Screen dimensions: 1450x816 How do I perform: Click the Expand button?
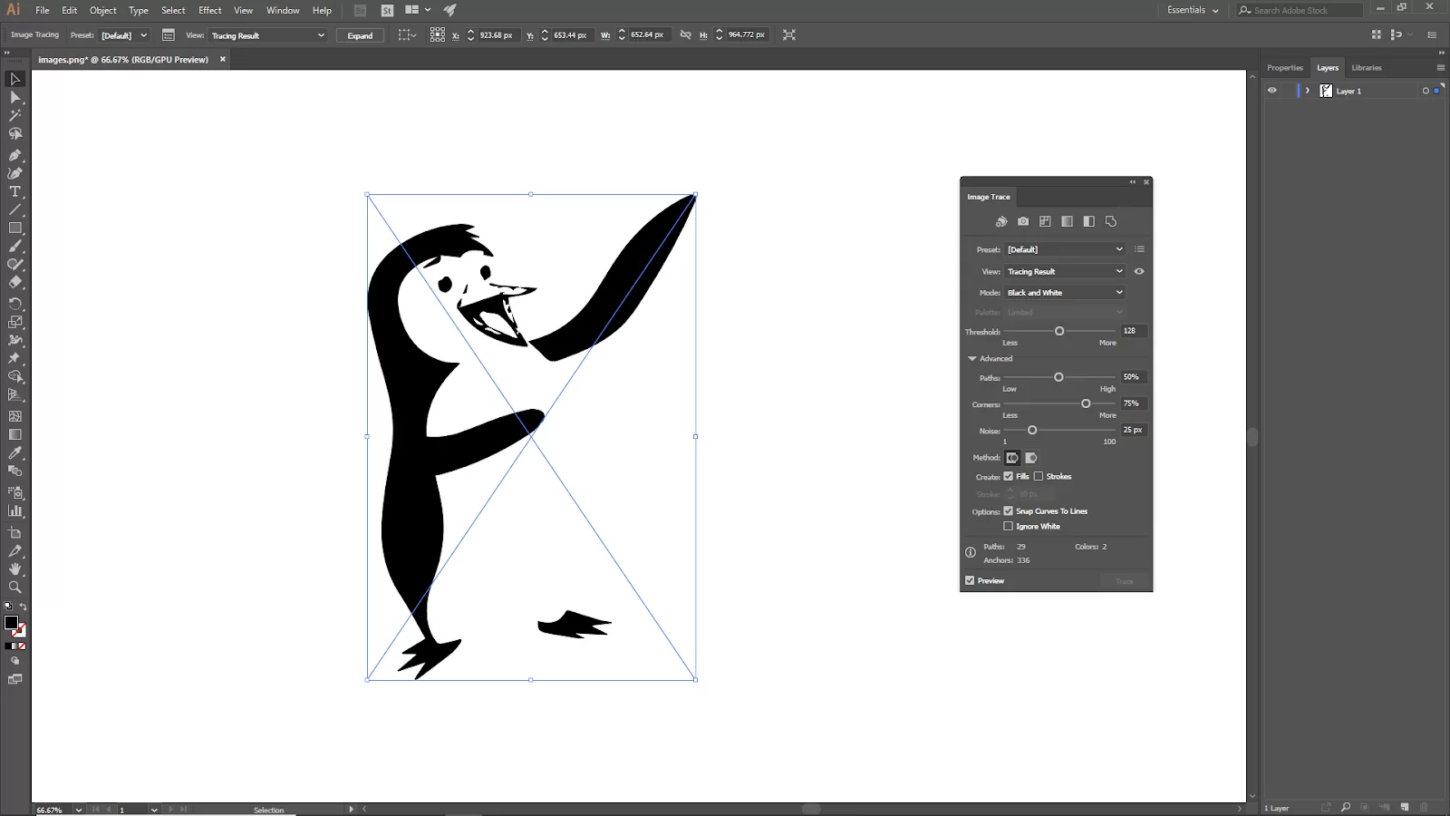360,35
